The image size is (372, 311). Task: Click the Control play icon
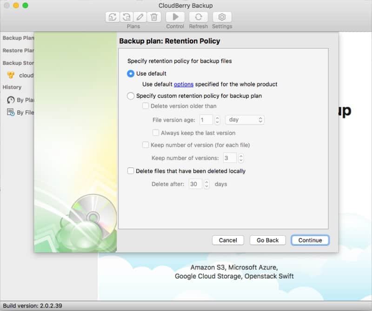click(175, 17)
